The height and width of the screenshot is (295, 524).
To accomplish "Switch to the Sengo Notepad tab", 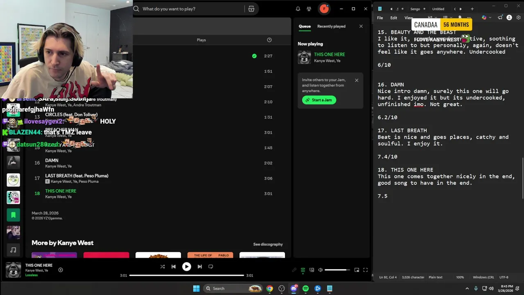I will point(415,9).
